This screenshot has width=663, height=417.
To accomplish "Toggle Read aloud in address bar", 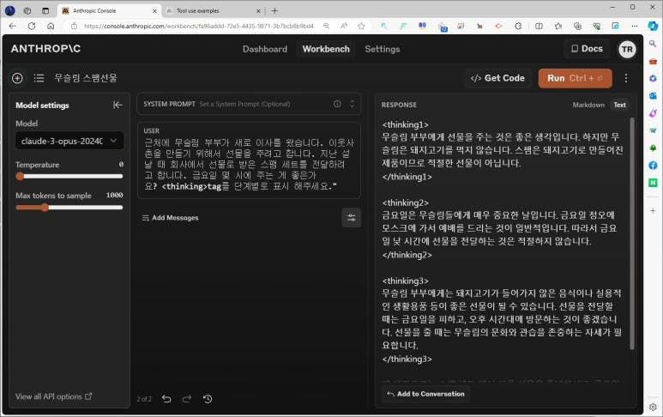I will point(344,27).
